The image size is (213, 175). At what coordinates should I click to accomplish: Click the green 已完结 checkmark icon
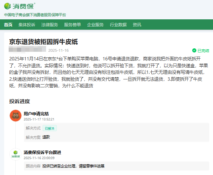pyautogui.click(x=194, y=50)
